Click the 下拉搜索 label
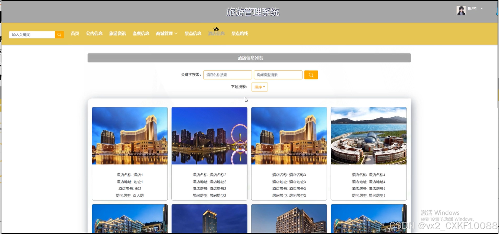 239,87
